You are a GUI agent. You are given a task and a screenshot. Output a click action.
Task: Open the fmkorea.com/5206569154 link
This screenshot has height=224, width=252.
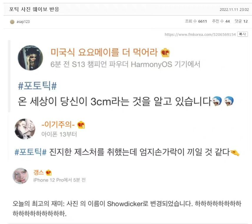pyautogui.click(x=200, y=34)
